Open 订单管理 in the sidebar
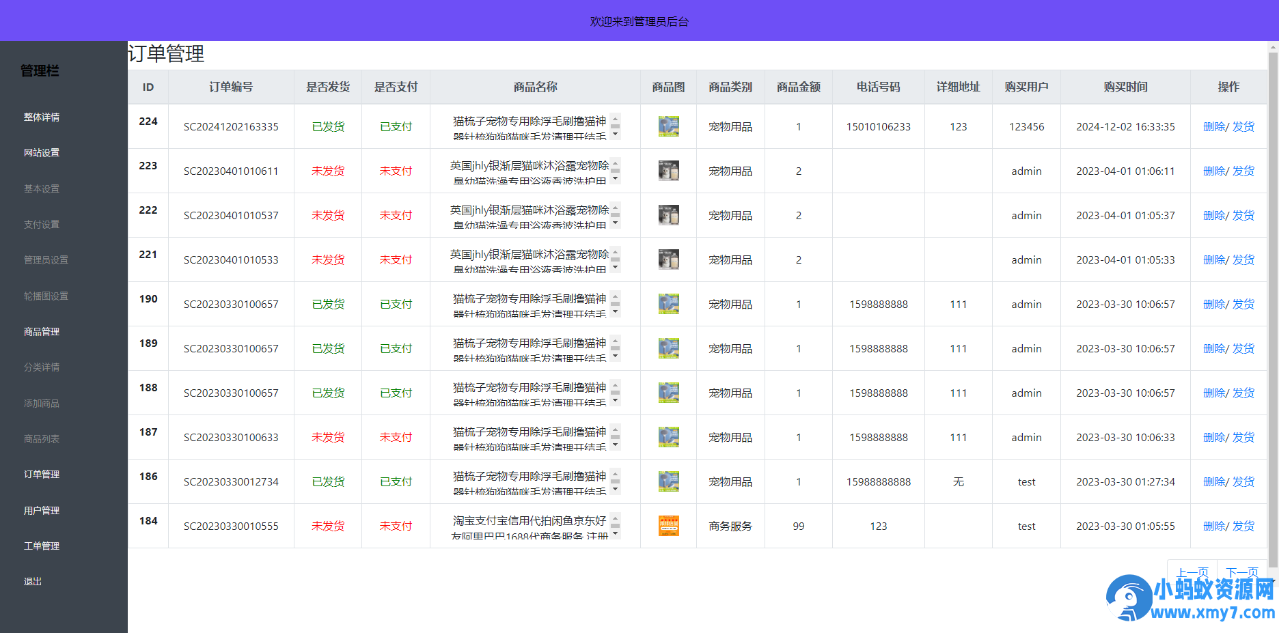This screenshot has width=1279, height=633. [42, 474]
